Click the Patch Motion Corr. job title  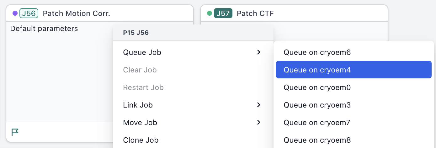tap(76, 13)
